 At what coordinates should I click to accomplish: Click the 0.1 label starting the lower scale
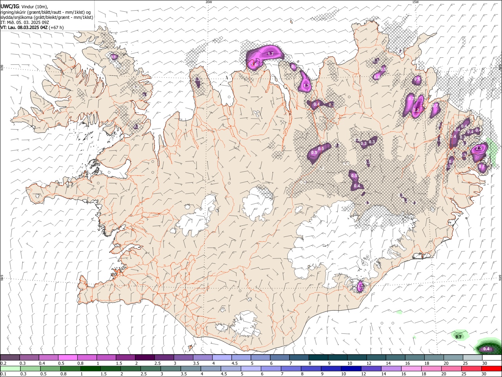(x=3, y=374)
